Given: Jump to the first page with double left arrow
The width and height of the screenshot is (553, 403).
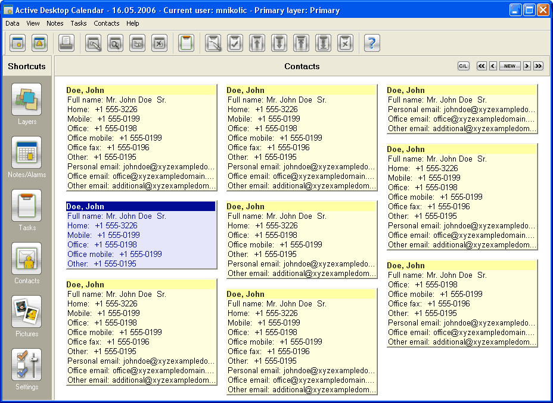Looking at the screenshot, I should point(481,66).
